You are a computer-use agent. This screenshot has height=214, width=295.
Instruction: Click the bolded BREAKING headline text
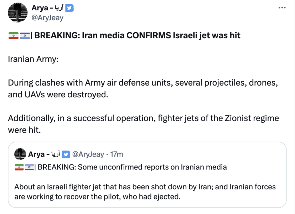(x=135, y=35)
